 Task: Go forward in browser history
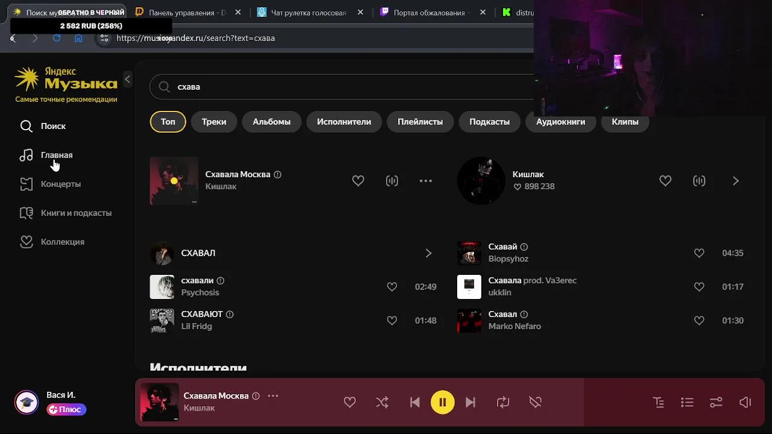pos(34,38)
